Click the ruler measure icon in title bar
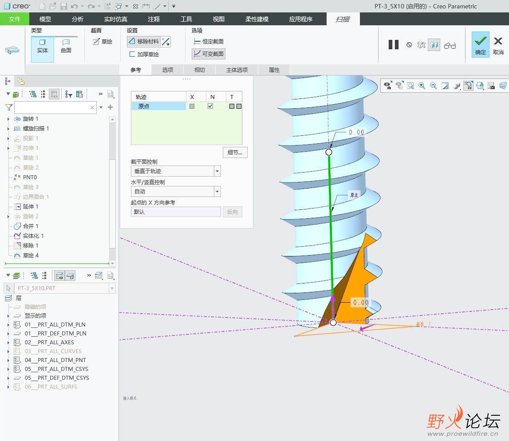 pyautogui.click(x=157, y=6)
